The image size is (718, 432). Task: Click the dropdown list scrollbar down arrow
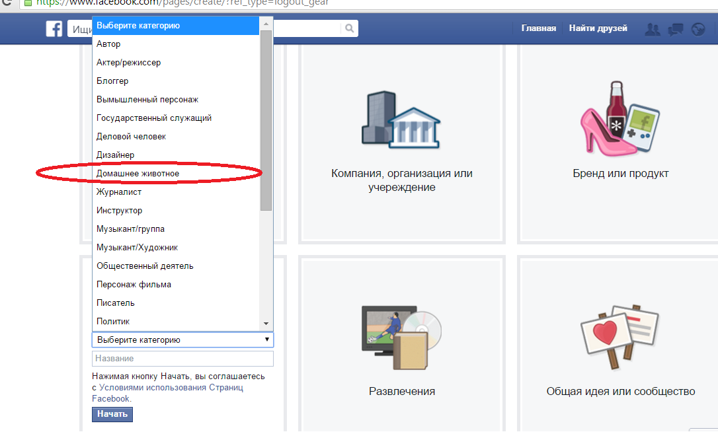pos(266,324)
